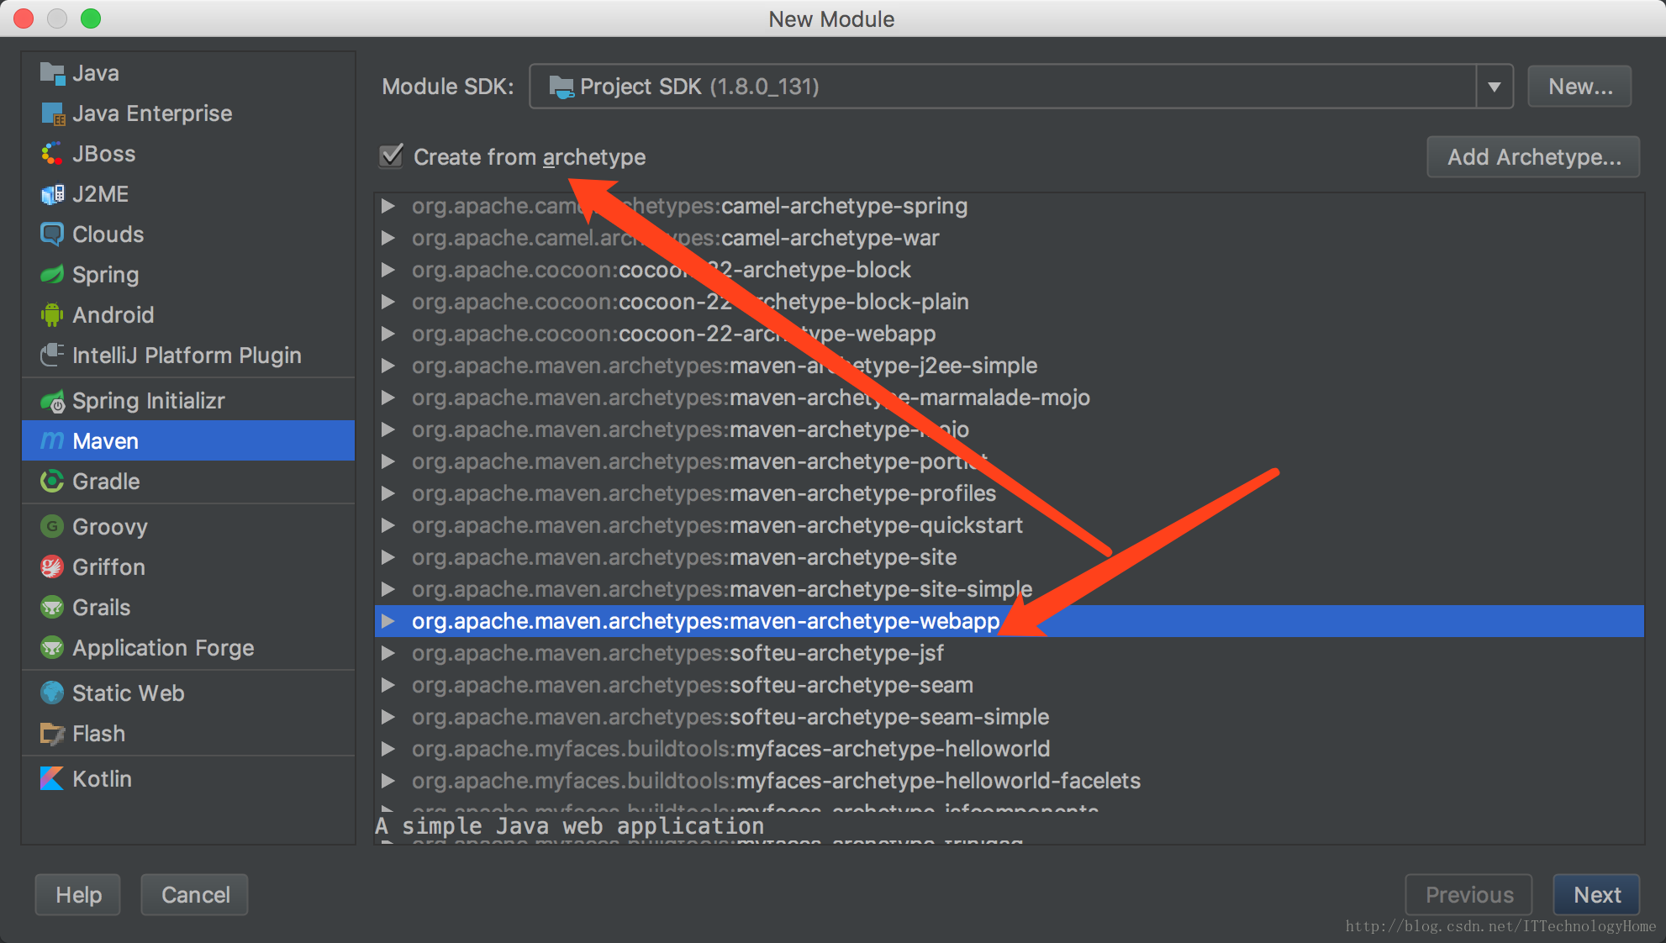Click the Kotlin K icon
This screenshot has height=943, width=1666.
pos(52,779)
